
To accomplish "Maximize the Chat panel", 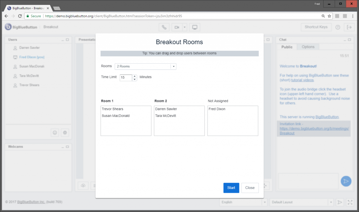I will click(x=350, y=40).
